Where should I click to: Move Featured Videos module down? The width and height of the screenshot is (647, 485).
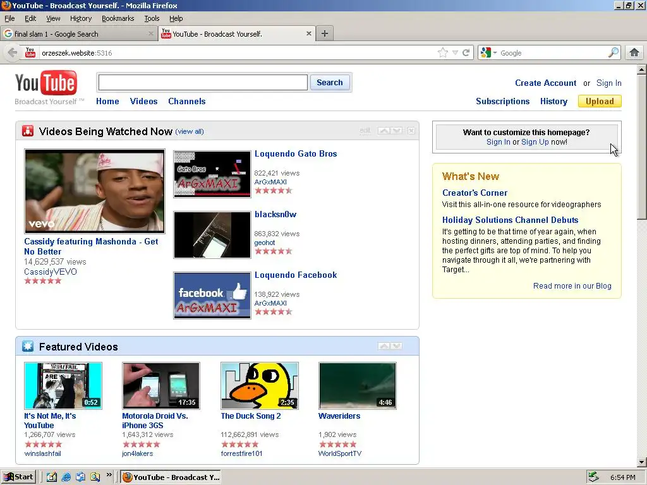point(397,346)
